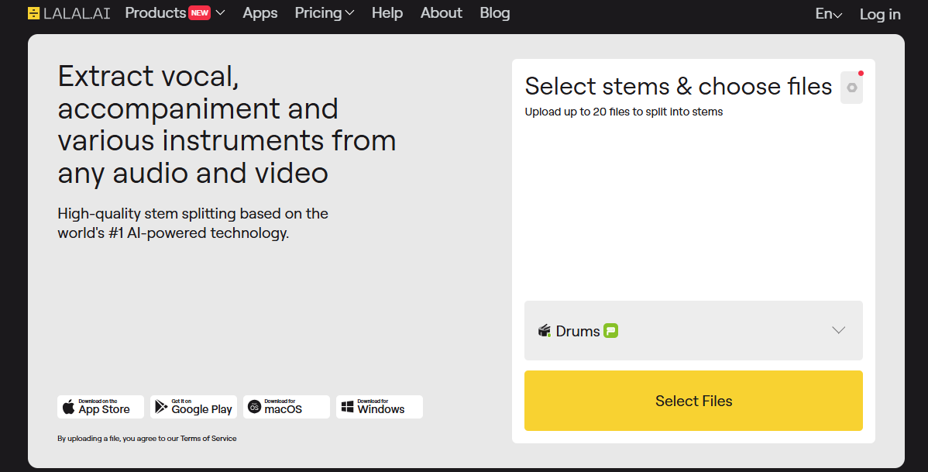Open the Help menu item
The image size is (928, 472).
point(387,12)
